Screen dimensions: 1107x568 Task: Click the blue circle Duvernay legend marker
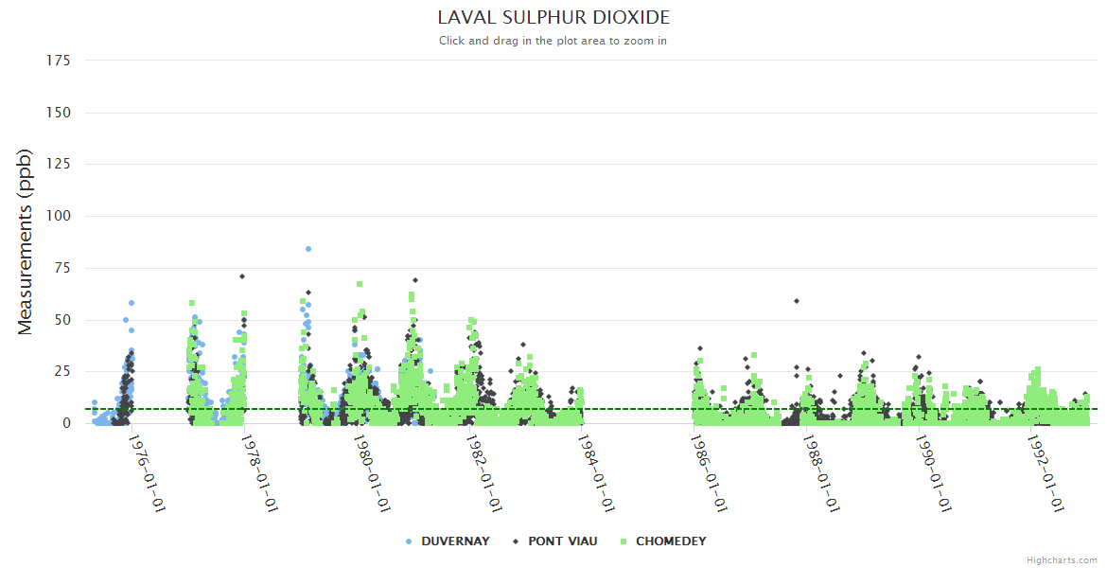[409, 541]
